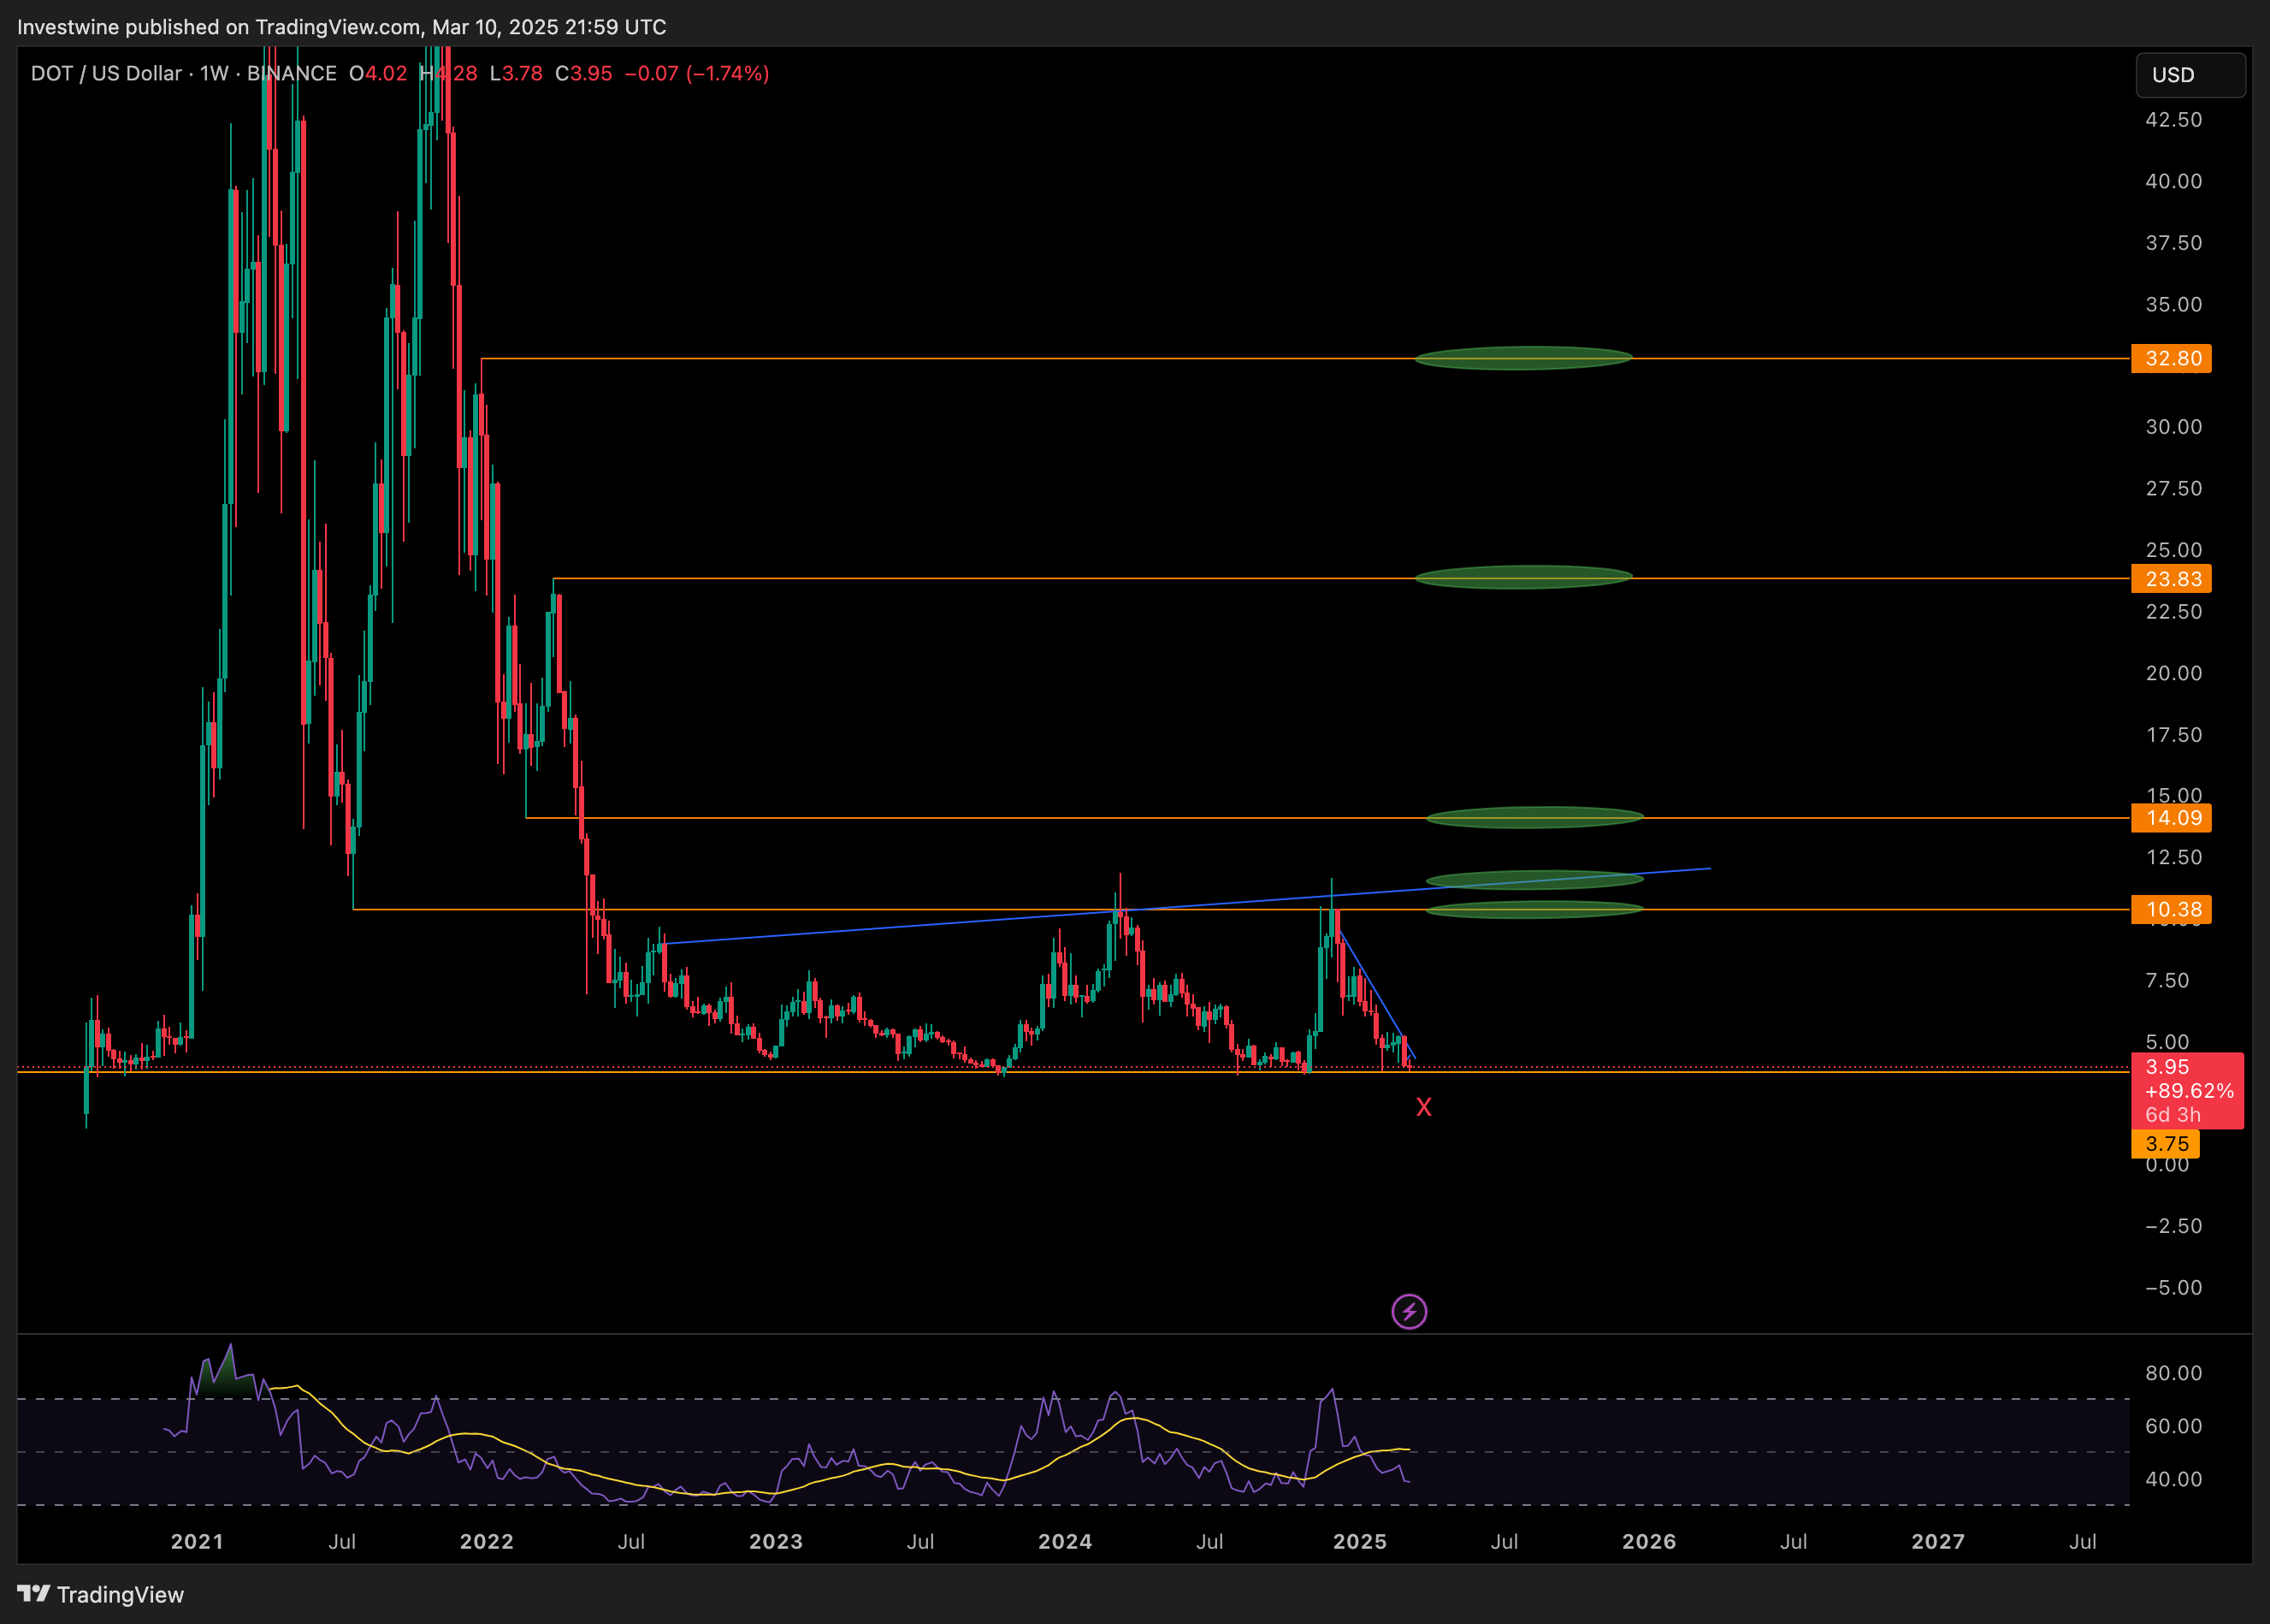This screenshot has width=2270, height=1624.
Task: Click the 3.75 orange price label
Action: [2165, 1143]
